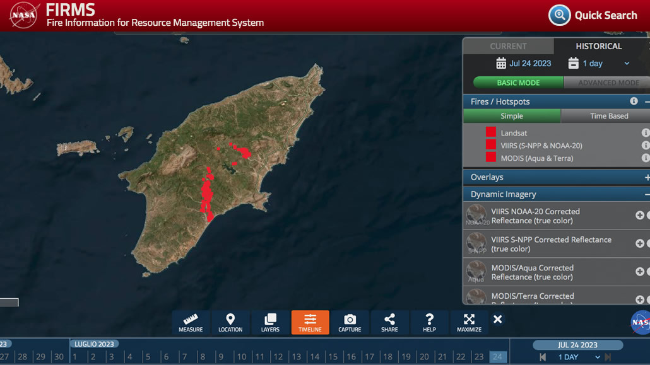Image resolution: width=650 pixels, height=365 pixels.
Task: Click the MODIS Aqua imagery thumbnail
Action: coord(476,271)
